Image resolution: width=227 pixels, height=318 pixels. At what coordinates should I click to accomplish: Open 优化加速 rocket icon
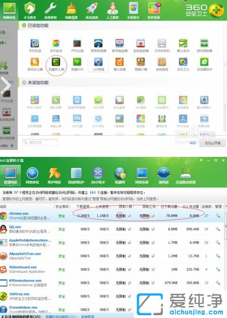pyautogui.click(x=92, y=11)
